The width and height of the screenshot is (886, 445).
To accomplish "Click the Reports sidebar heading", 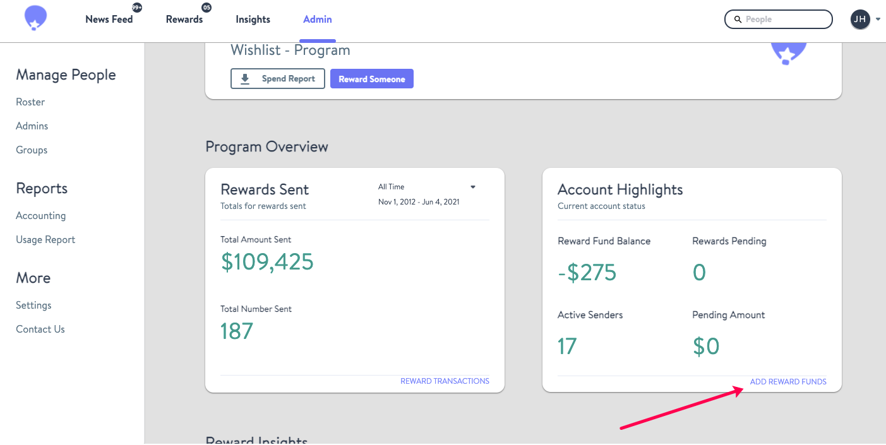I will (x=42, y=189).
